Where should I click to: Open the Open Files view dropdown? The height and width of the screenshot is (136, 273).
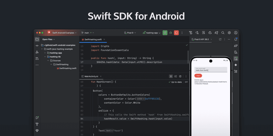pos(48,39)
